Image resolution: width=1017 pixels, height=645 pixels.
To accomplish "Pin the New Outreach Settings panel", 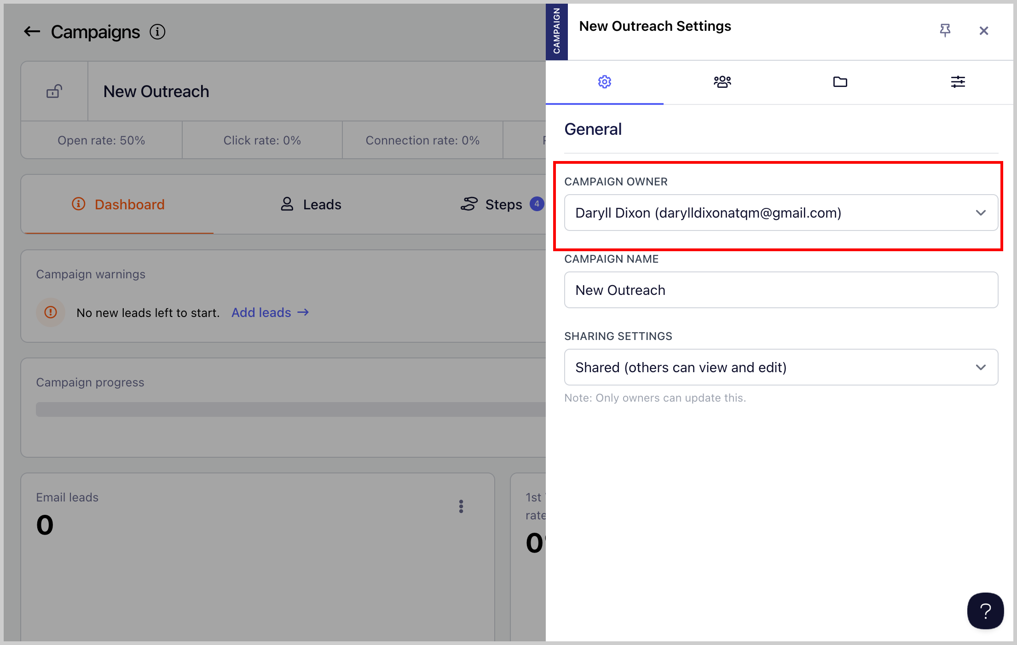I will point(945,30).
